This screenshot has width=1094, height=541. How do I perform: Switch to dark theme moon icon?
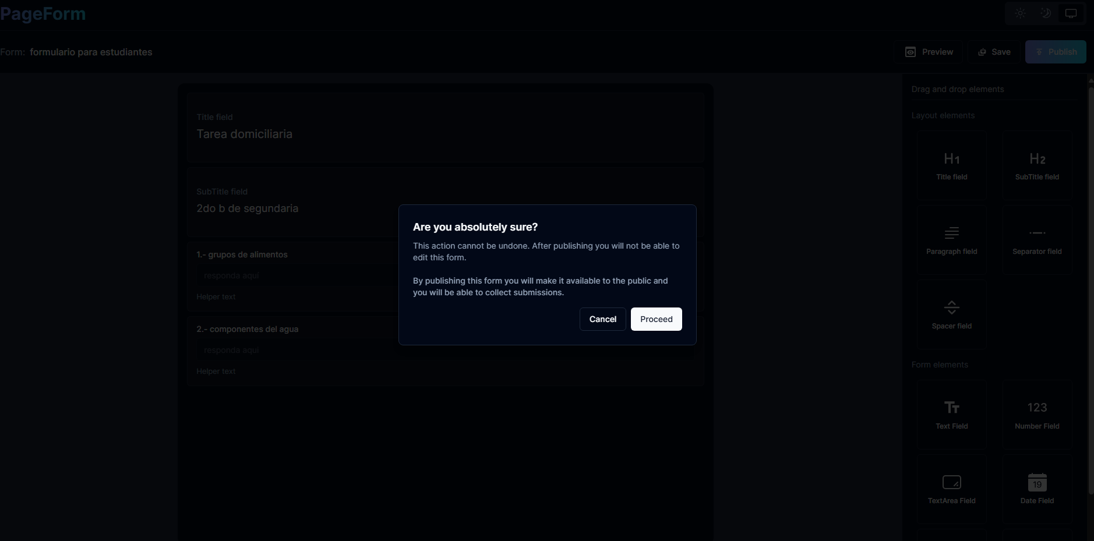(1046, 13)
